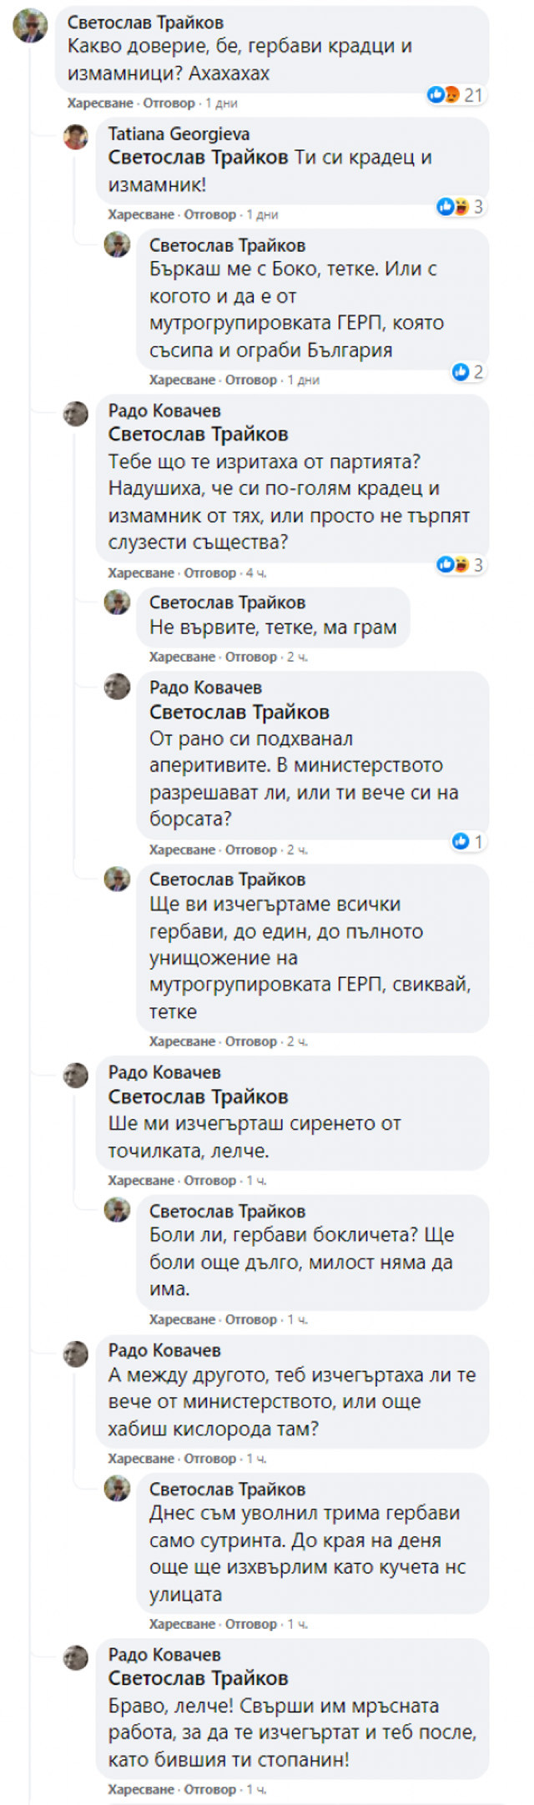Click the Светослав Трайков mention in Tatiana's comment
This screenshot has height=1805, width=534.
click(x=198, y=158)
